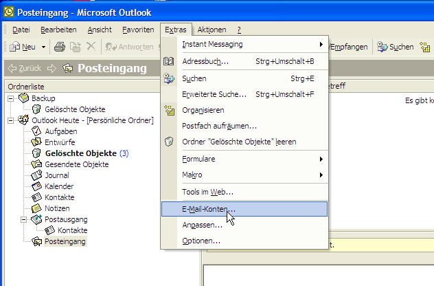The height and width of the screenshot is (286, 434).
Task: Click the Adressbuch book icon in the menu
Action: pos(168,61)
